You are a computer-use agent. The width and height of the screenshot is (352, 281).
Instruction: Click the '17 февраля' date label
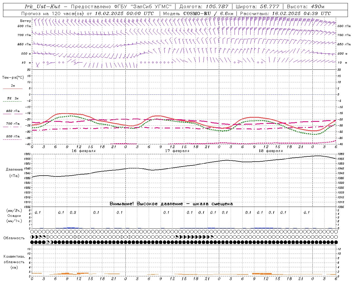pos(177,151)
